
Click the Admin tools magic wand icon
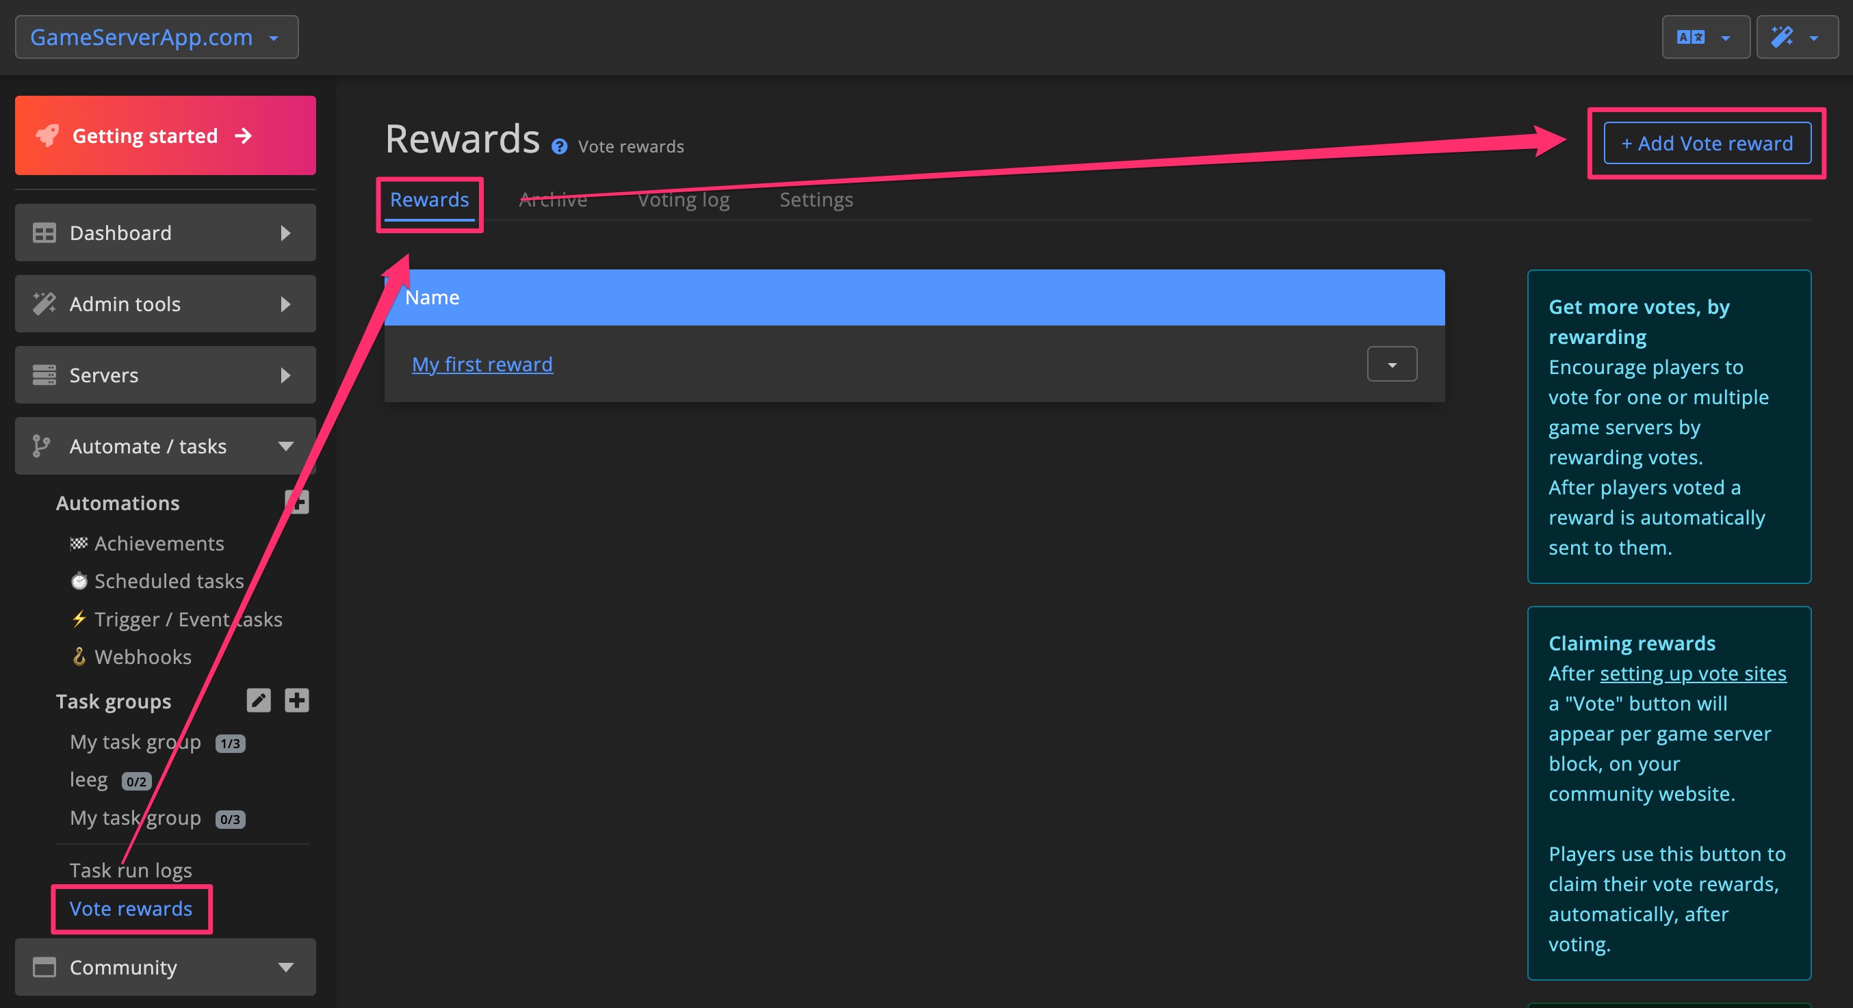click(x=44, y=304)
